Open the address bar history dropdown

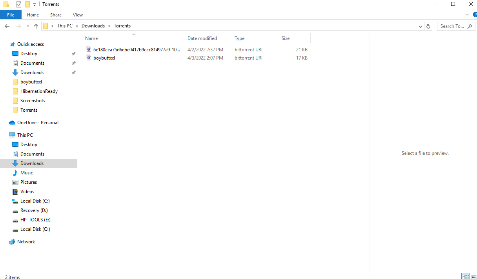tap(421, 26)
